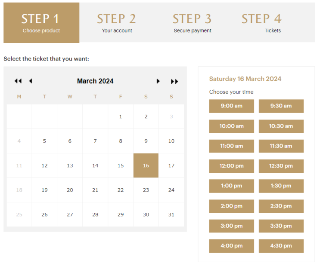Pick the 12:00 pm time slot

click(x=232, y=166)
